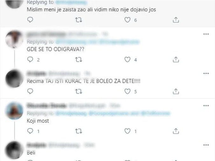Image resolution: width=215 pixels, height=161 pixels.
Task: Like the 'Mislim meni je zaista zao' tweet
Action: [x=128, y=20]
